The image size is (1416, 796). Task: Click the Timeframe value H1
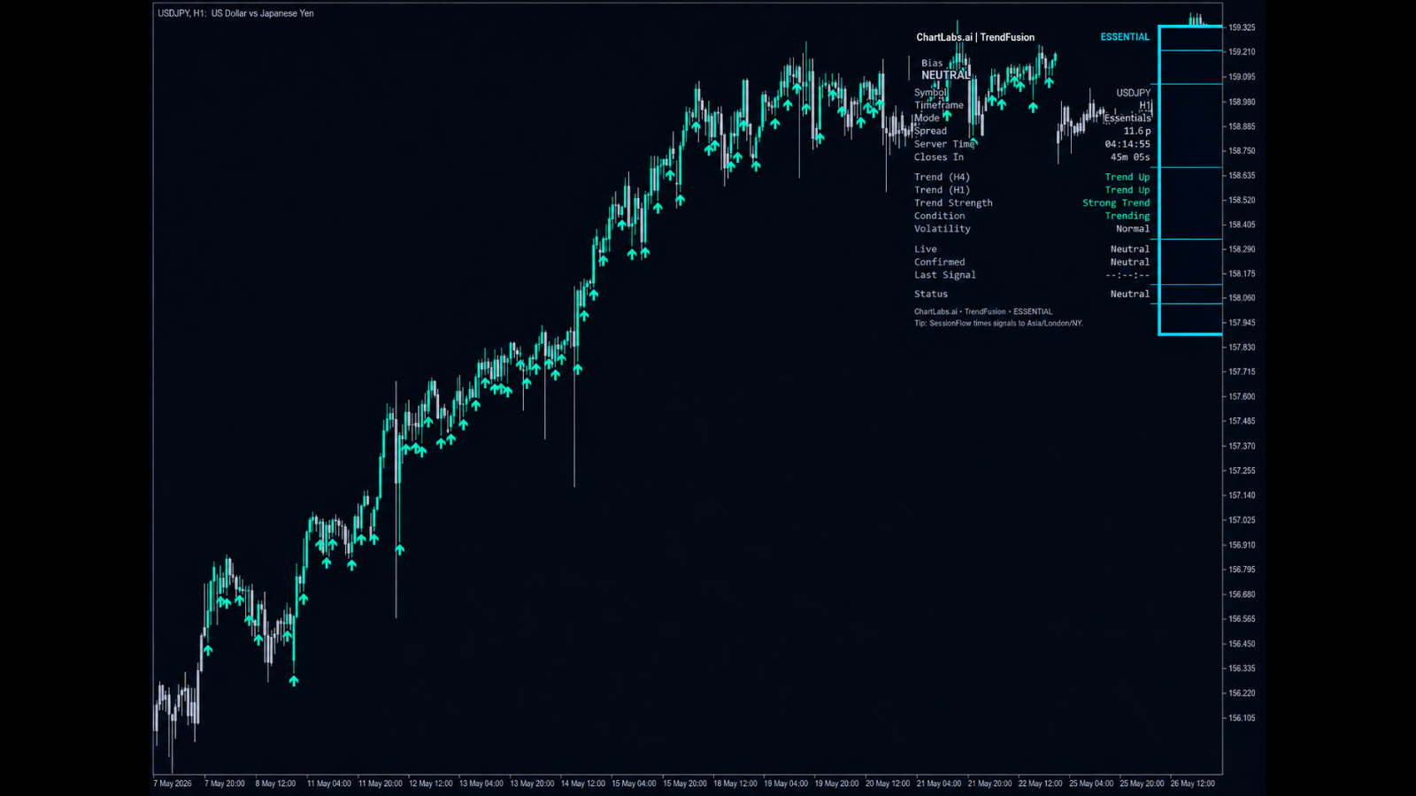click(x=1144, y=105)
